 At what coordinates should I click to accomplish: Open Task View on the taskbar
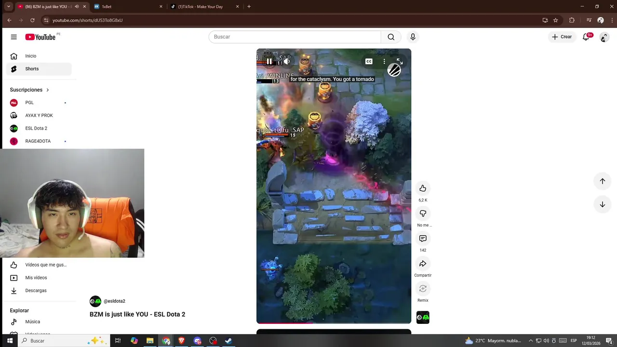coord(118,341)
